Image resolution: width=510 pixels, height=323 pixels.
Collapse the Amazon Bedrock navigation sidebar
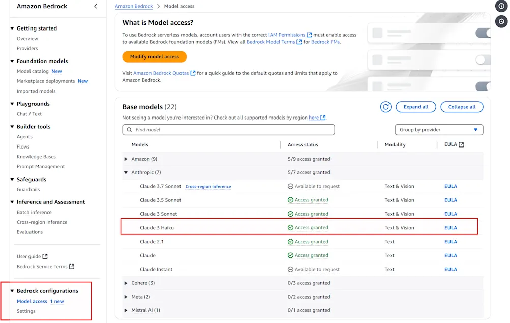pos(95,6)
